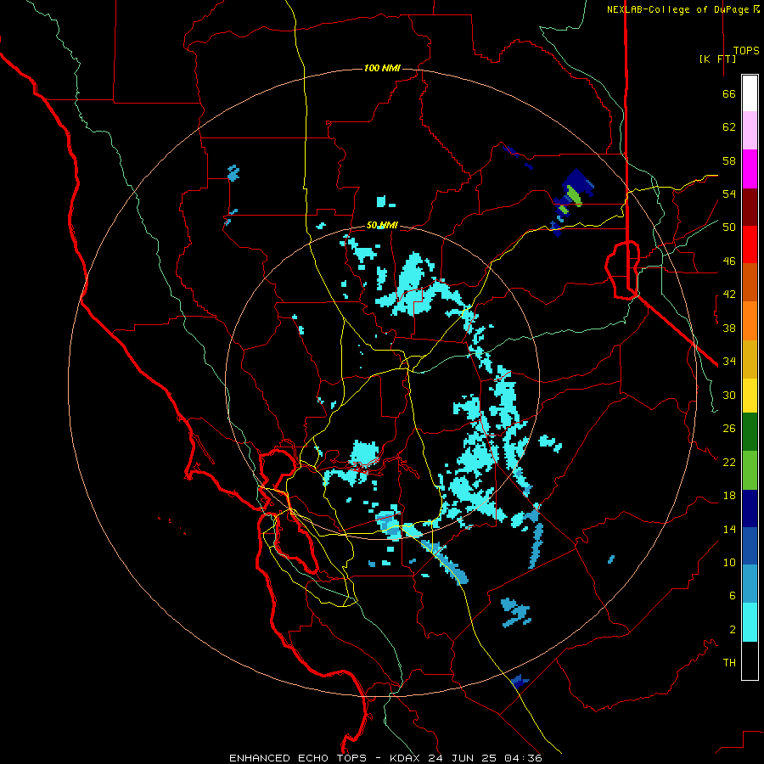Click the black TH threshold swatch
This screenshot has height=764, width=764.
pos(750,660)
